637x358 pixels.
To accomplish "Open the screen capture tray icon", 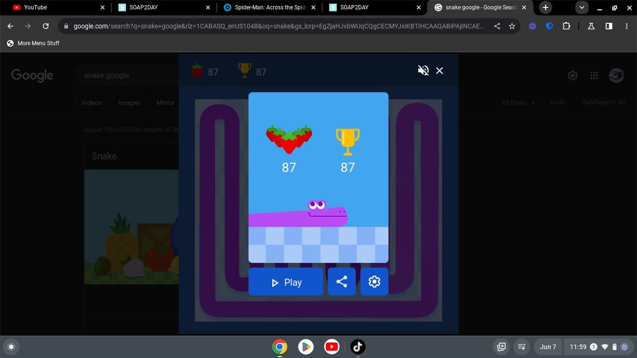I will 502,347.
